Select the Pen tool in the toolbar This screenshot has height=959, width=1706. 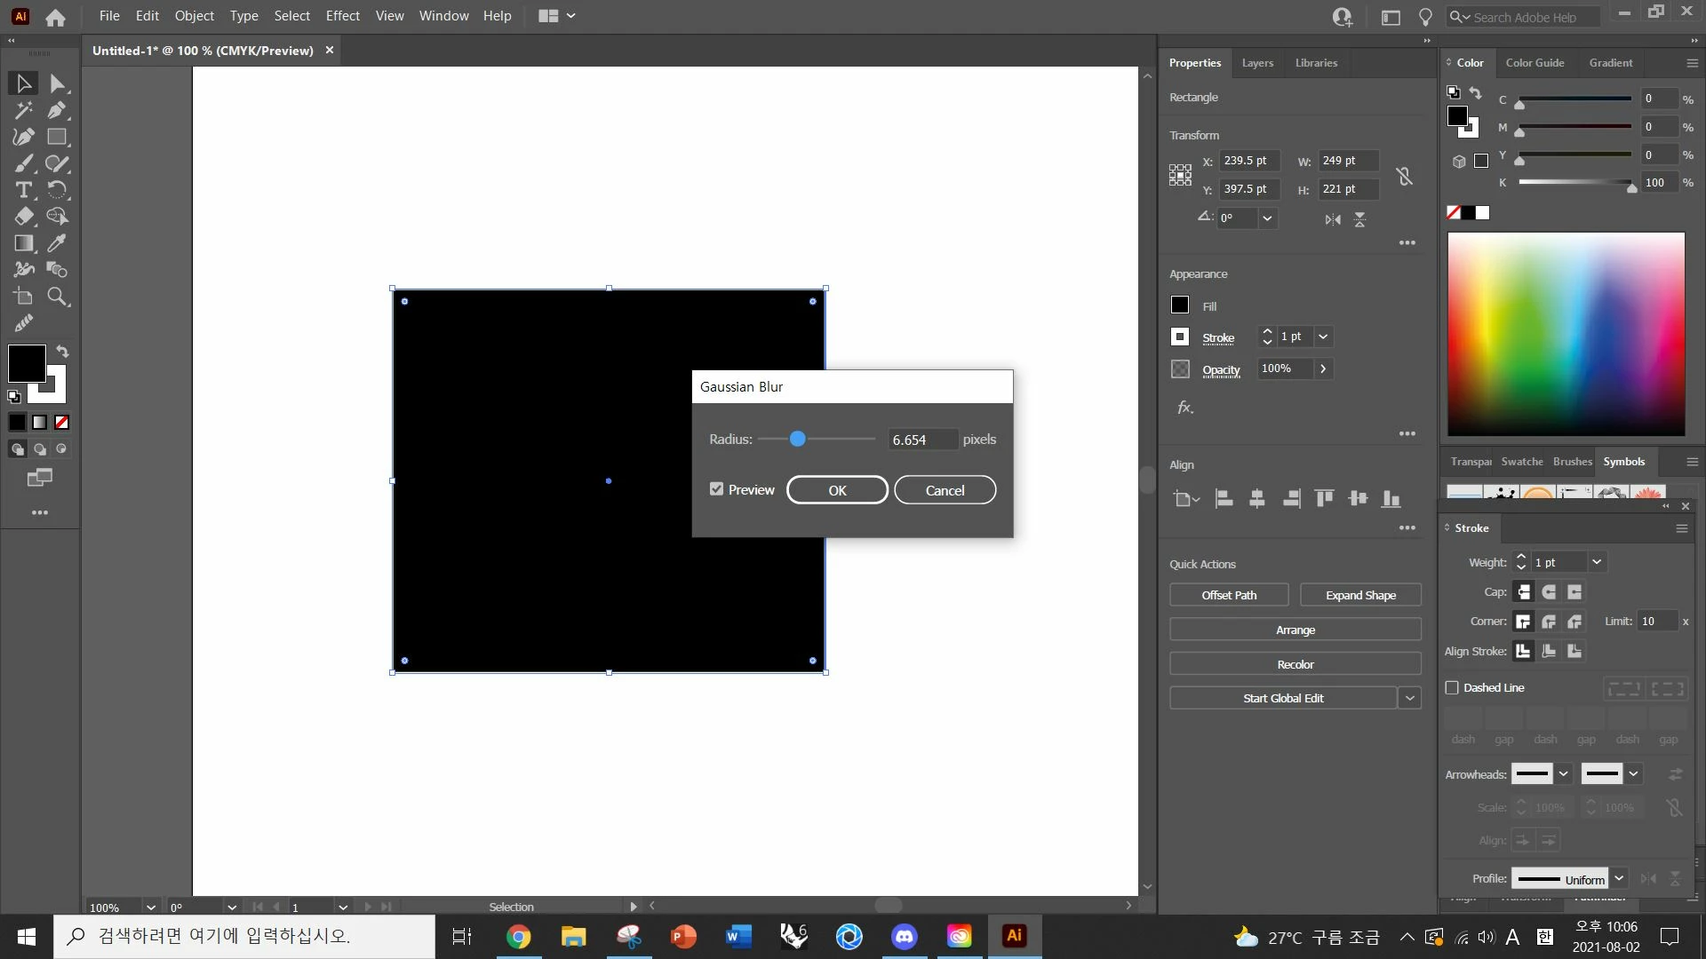tap(57, 110)
